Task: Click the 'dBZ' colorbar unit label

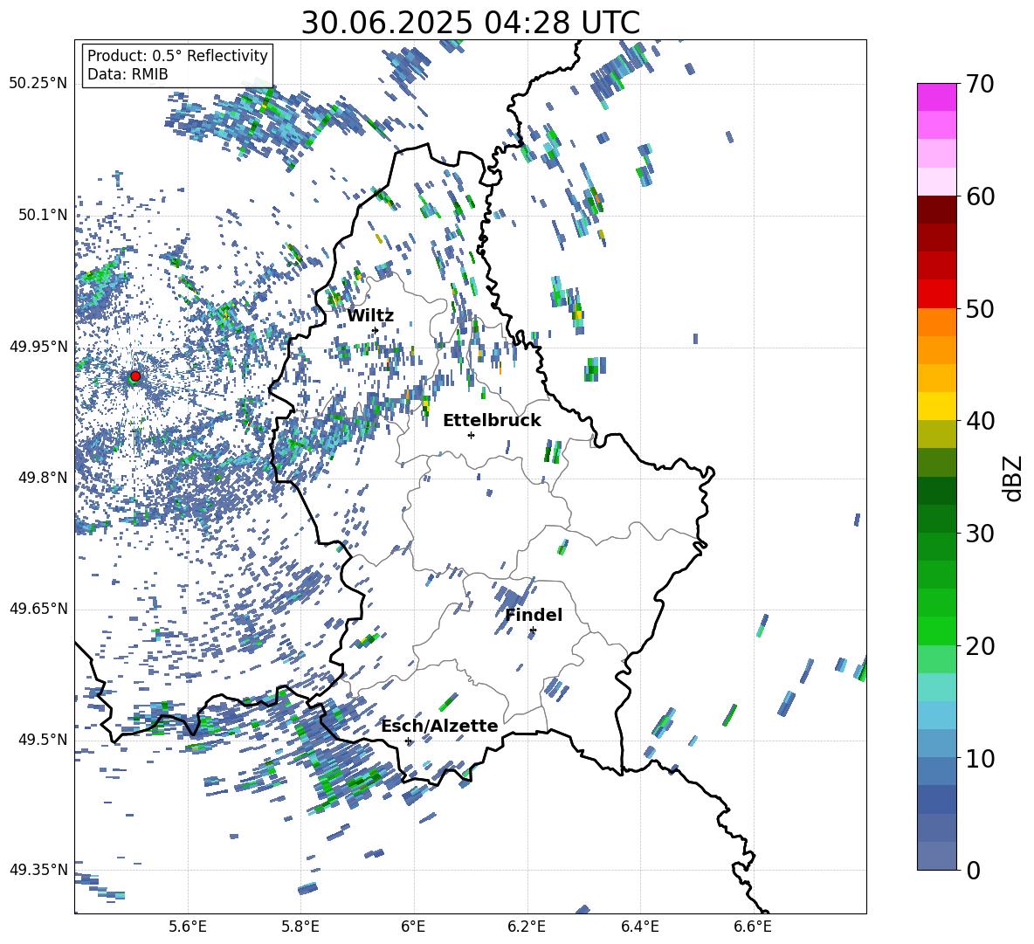Action: click(x=1011, y=478)
